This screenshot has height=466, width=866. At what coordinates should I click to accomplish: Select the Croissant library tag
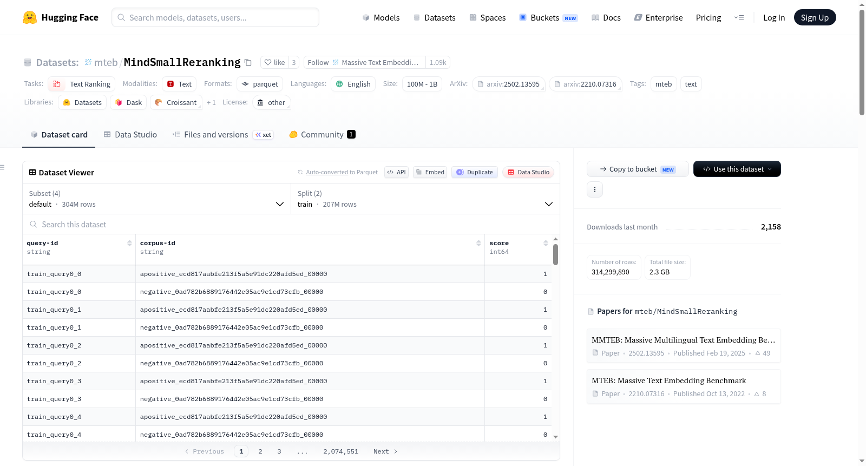point(176,102)
